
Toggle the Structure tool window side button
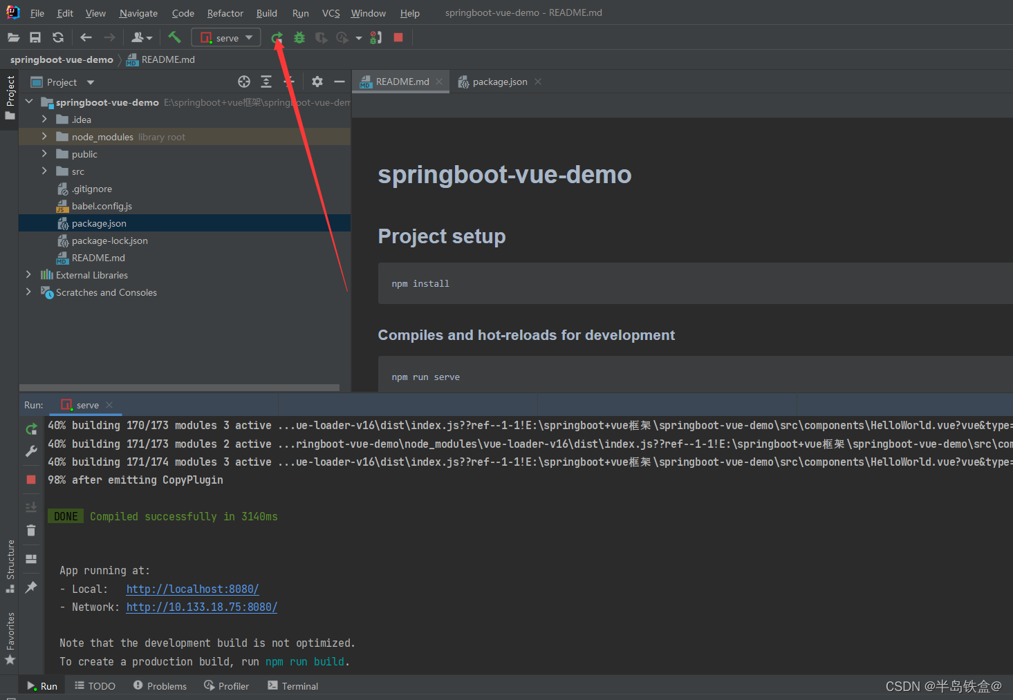(10, 566)
